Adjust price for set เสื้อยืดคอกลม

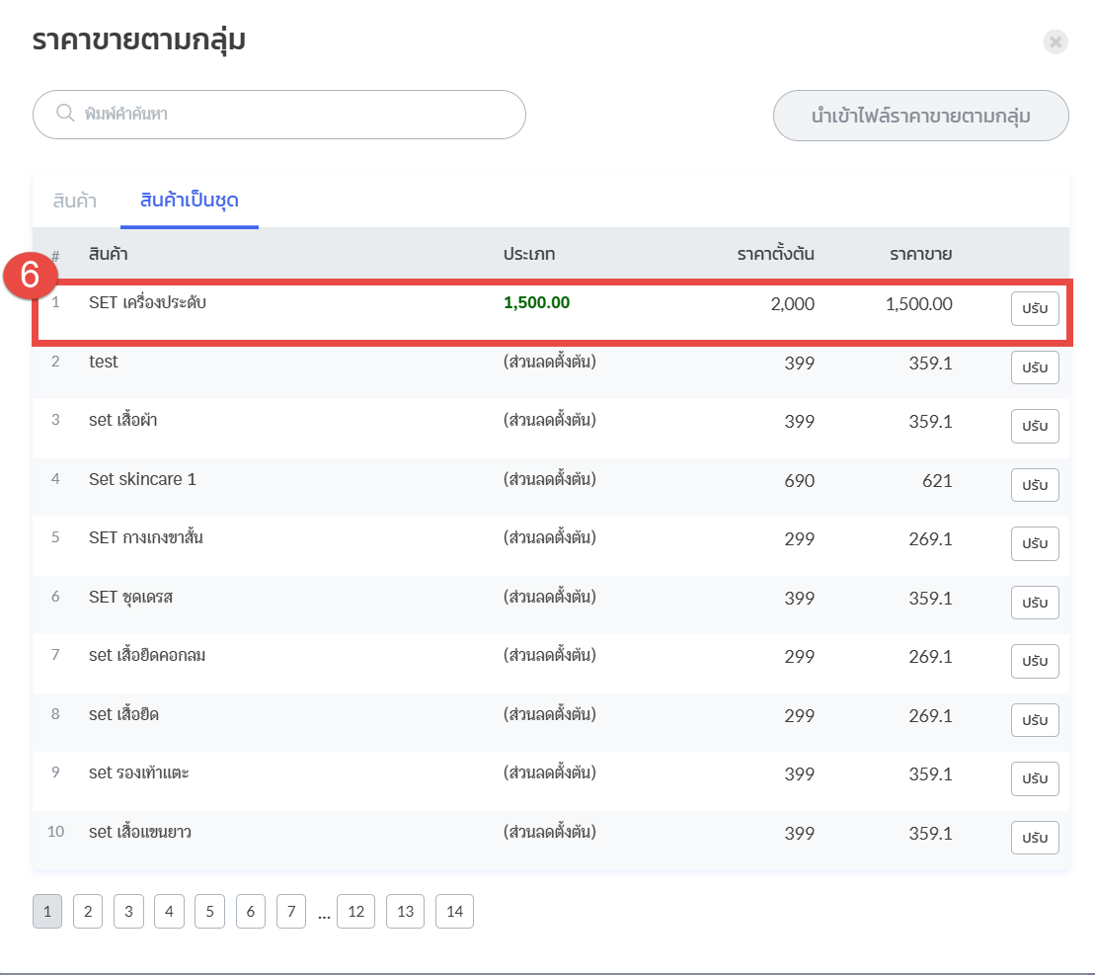click(1034, 662)
